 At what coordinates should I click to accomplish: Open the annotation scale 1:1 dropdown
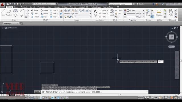click(155, 98)
